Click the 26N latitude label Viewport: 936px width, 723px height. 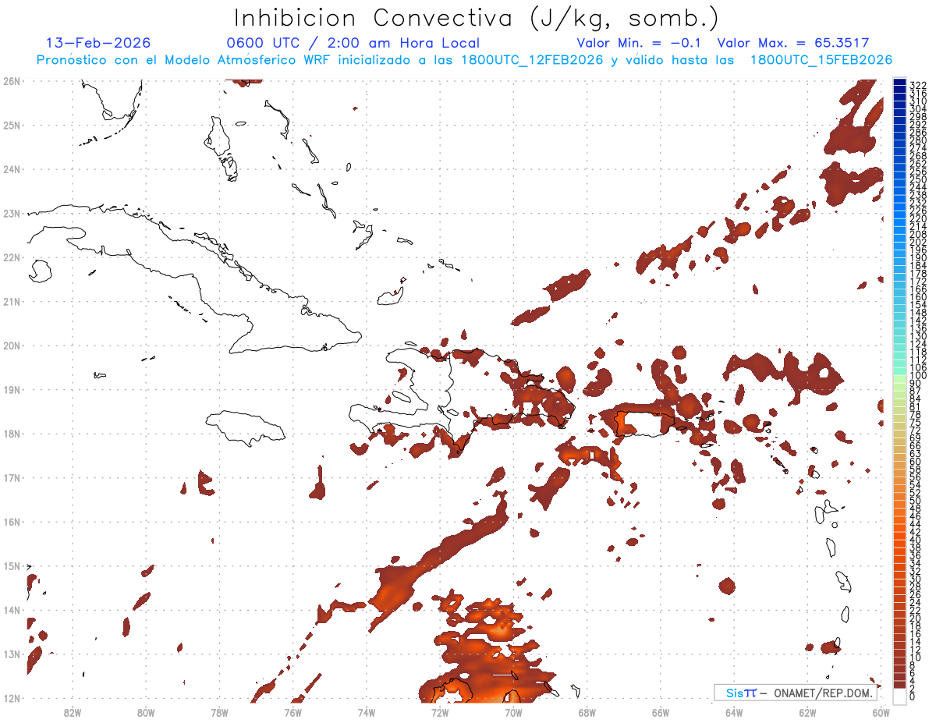coord(11,81)
